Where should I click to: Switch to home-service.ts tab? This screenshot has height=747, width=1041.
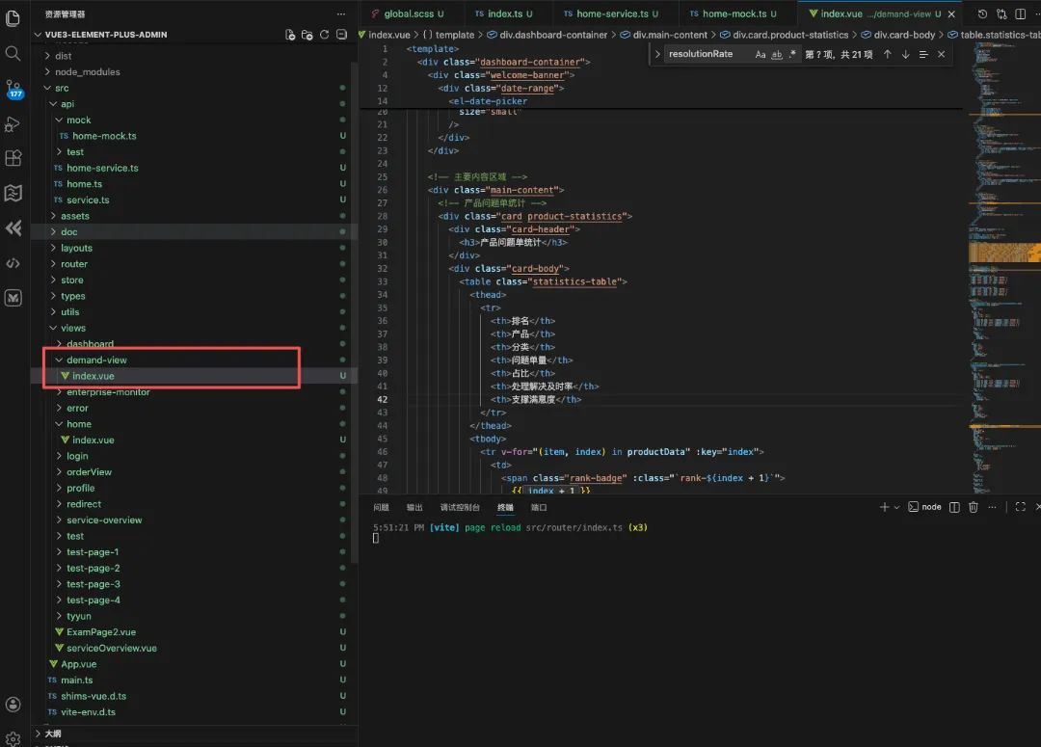(x=611, y=13)
